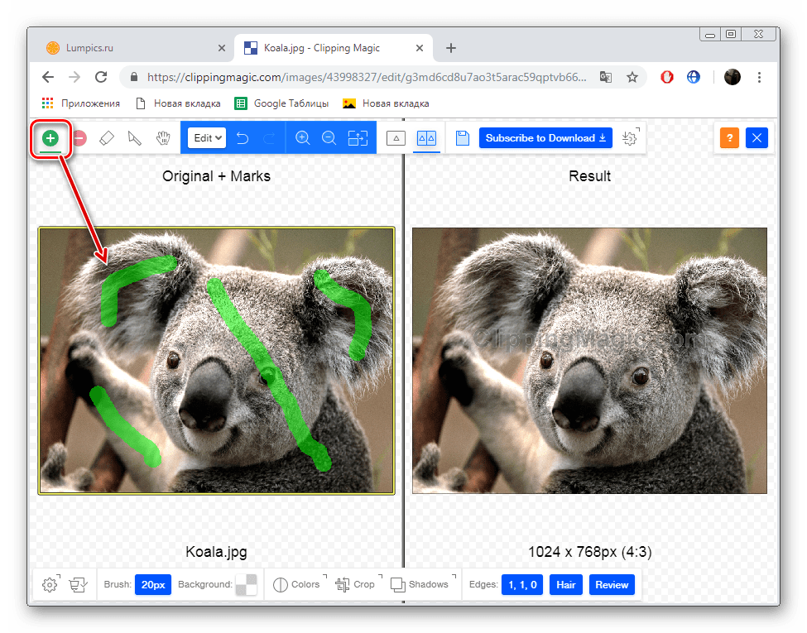The width and height of the screenshot is (807, 633).
Task: Click the Hair tool button
Action: pyautogui.click(x=565, y=585)
